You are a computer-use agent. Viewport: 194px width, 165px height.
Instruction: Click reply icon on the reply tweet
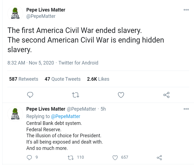click(29, 157)
